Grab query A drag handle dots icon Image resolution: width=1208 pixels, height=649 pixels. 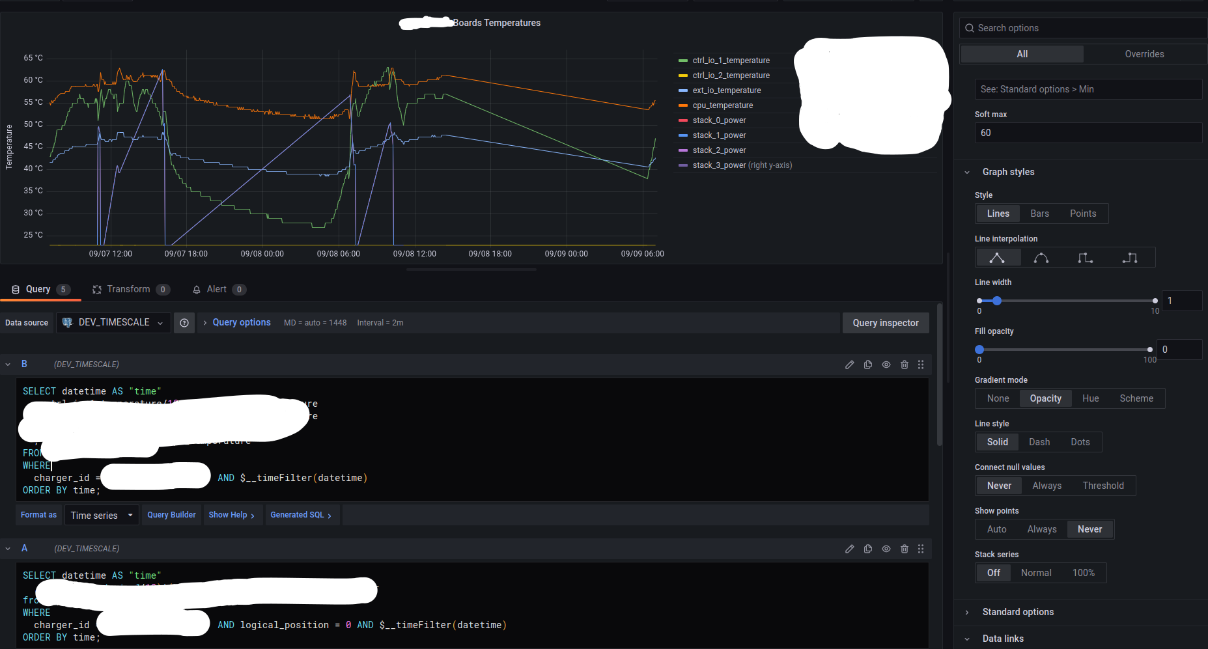pos(921,549)
